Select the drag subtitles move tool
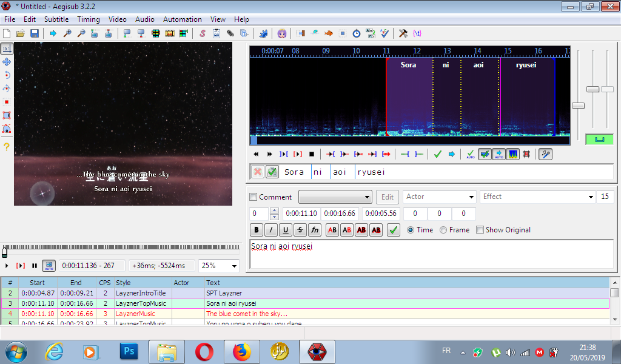 (x=7, y=62)
